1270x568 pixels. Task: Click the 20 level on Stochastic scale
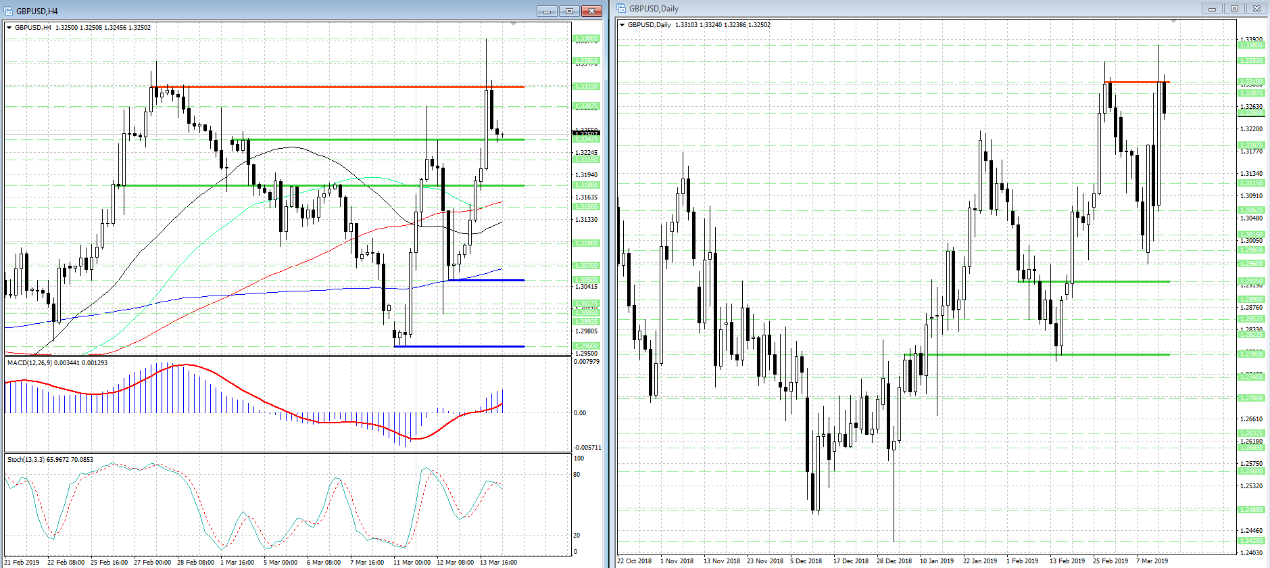(577, 536)
